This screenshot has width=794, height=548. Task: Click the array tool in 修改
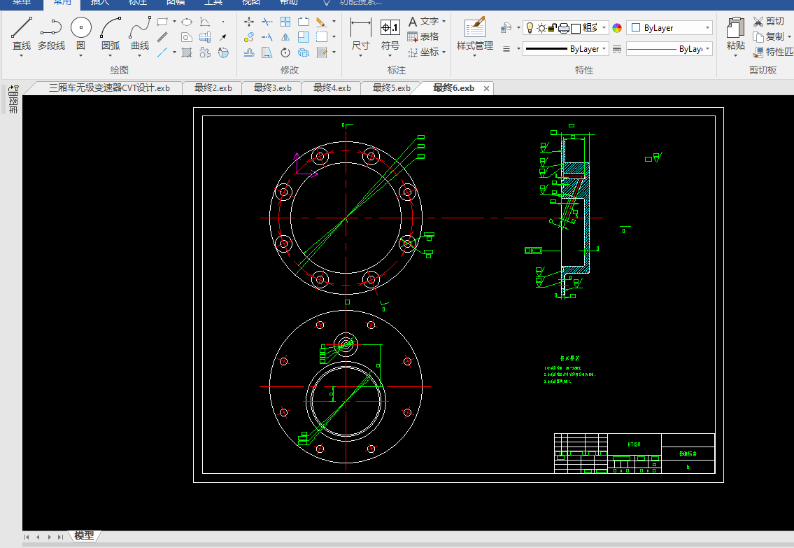(285, 22)
